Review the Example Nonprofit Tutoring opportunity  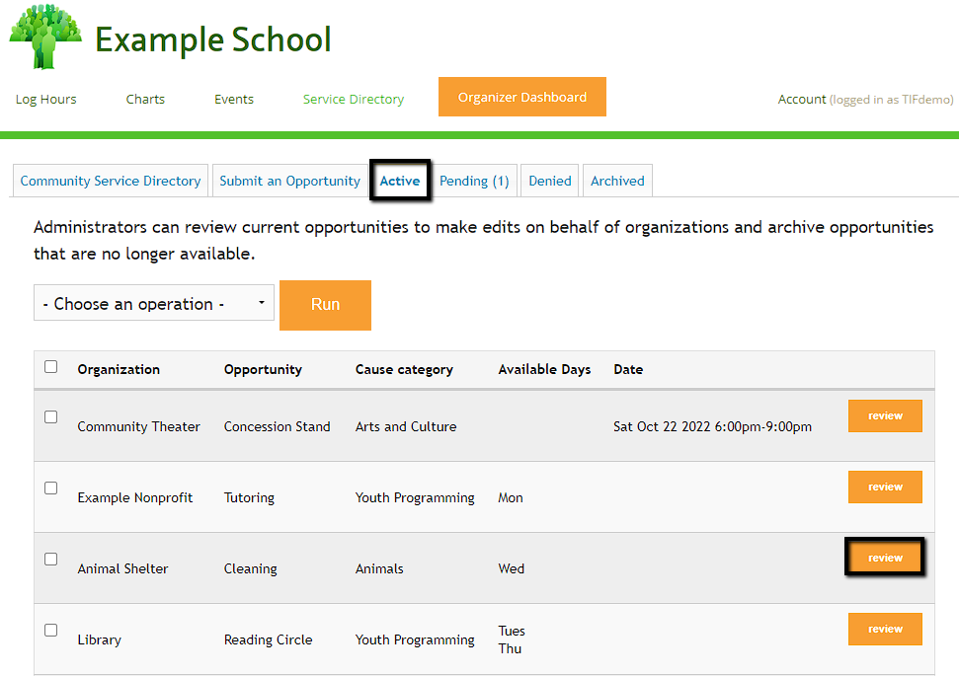pyautogui.click(x=885, y=488)
